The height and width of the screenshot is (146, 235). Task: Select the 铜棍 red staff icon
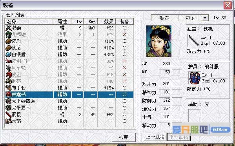(9, 115)
